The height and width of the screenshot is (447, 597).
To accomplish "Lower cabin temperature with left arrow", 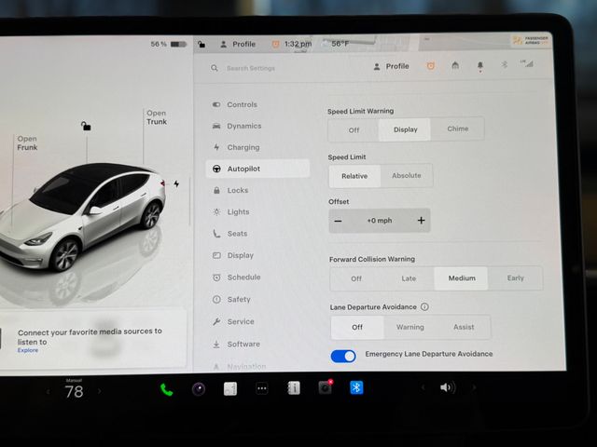I will (48, 391).
